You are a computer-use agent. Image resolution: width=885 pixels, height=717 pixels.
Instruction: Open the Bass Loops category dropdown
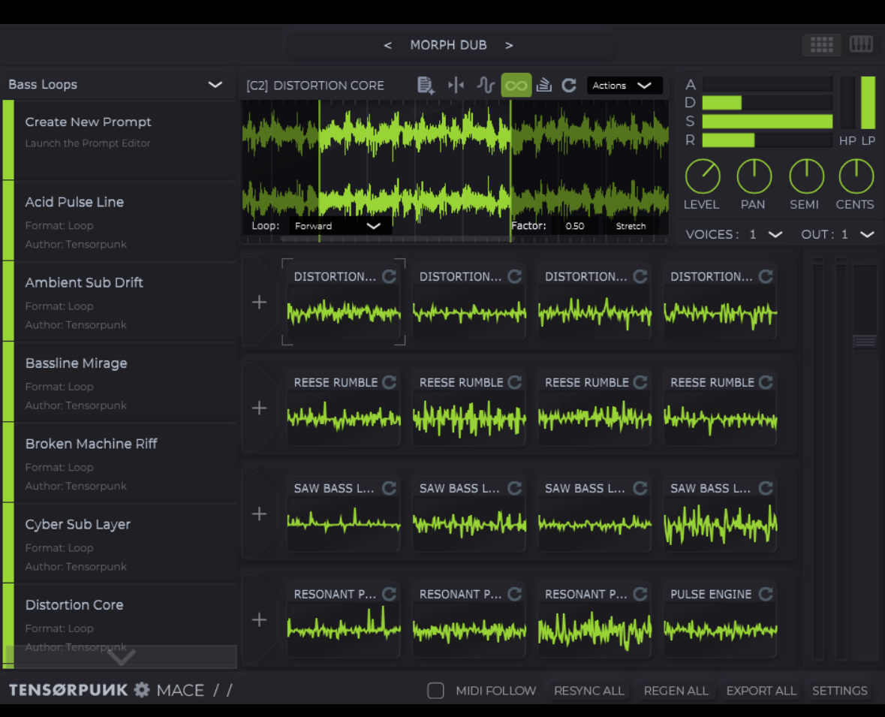point(118,85)
